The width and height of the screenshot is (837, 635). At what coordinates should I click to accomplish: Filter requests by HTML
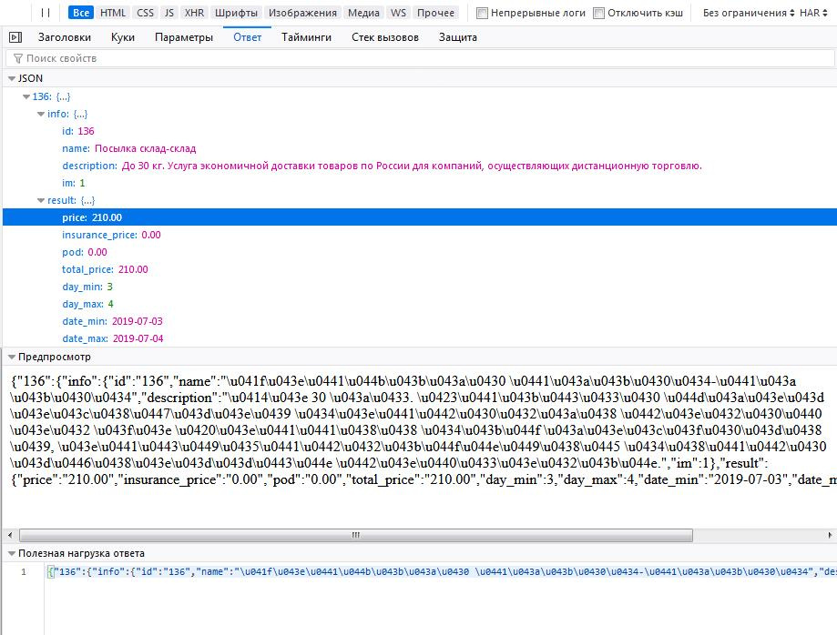click(113, 12)
